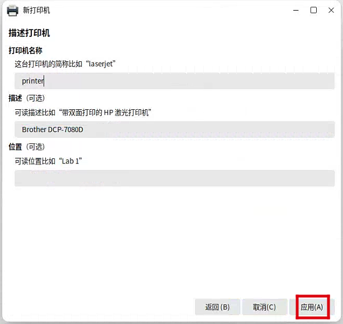Click the hint text mentioning "laserjet"
343x324 pixels.
click(x=65, y=64)
